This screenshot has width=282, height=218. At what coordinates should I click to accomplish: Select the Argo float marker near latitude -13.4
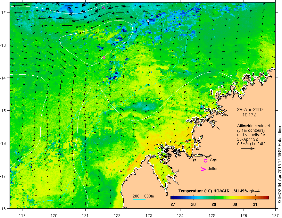pos(104,58)
